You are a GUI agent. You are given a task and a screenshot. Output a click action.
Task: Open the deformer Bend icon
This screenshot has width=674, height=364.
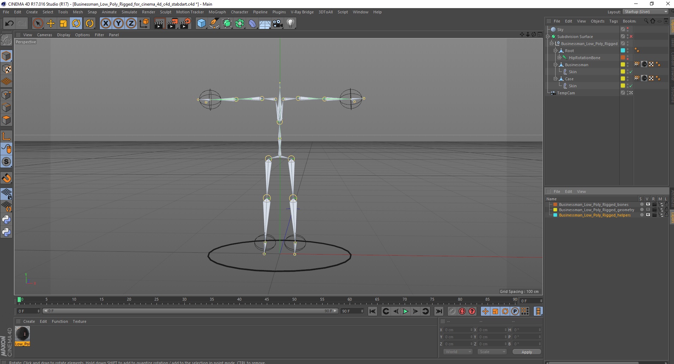252,24
